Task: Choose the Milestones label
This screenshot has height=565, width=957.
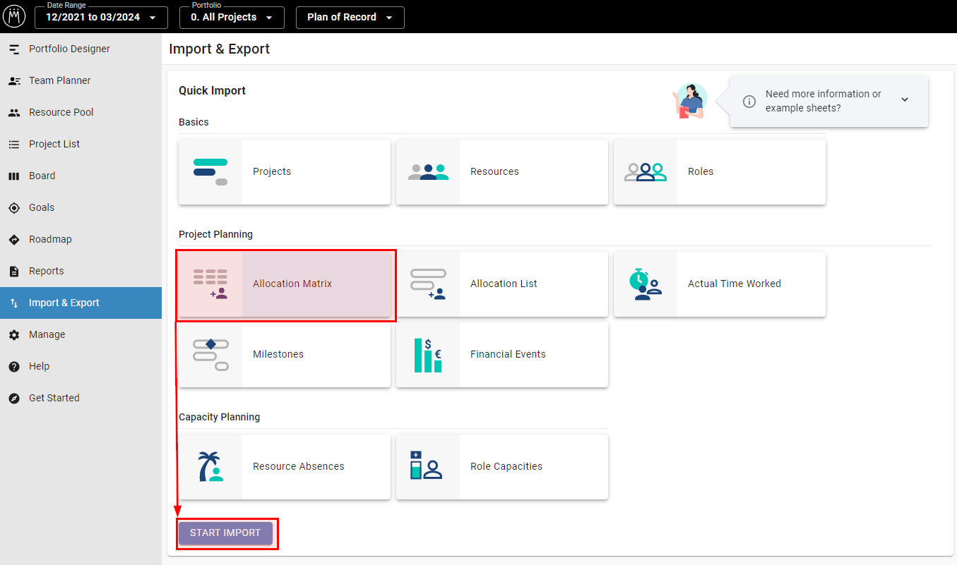Action: pyautogui.click(x=278, y=355)
